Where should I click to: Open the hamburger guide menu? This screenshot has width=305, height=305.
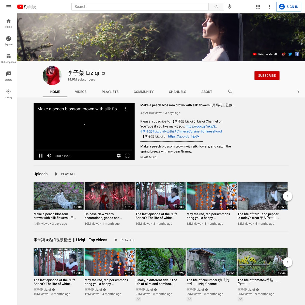point(8,7)
